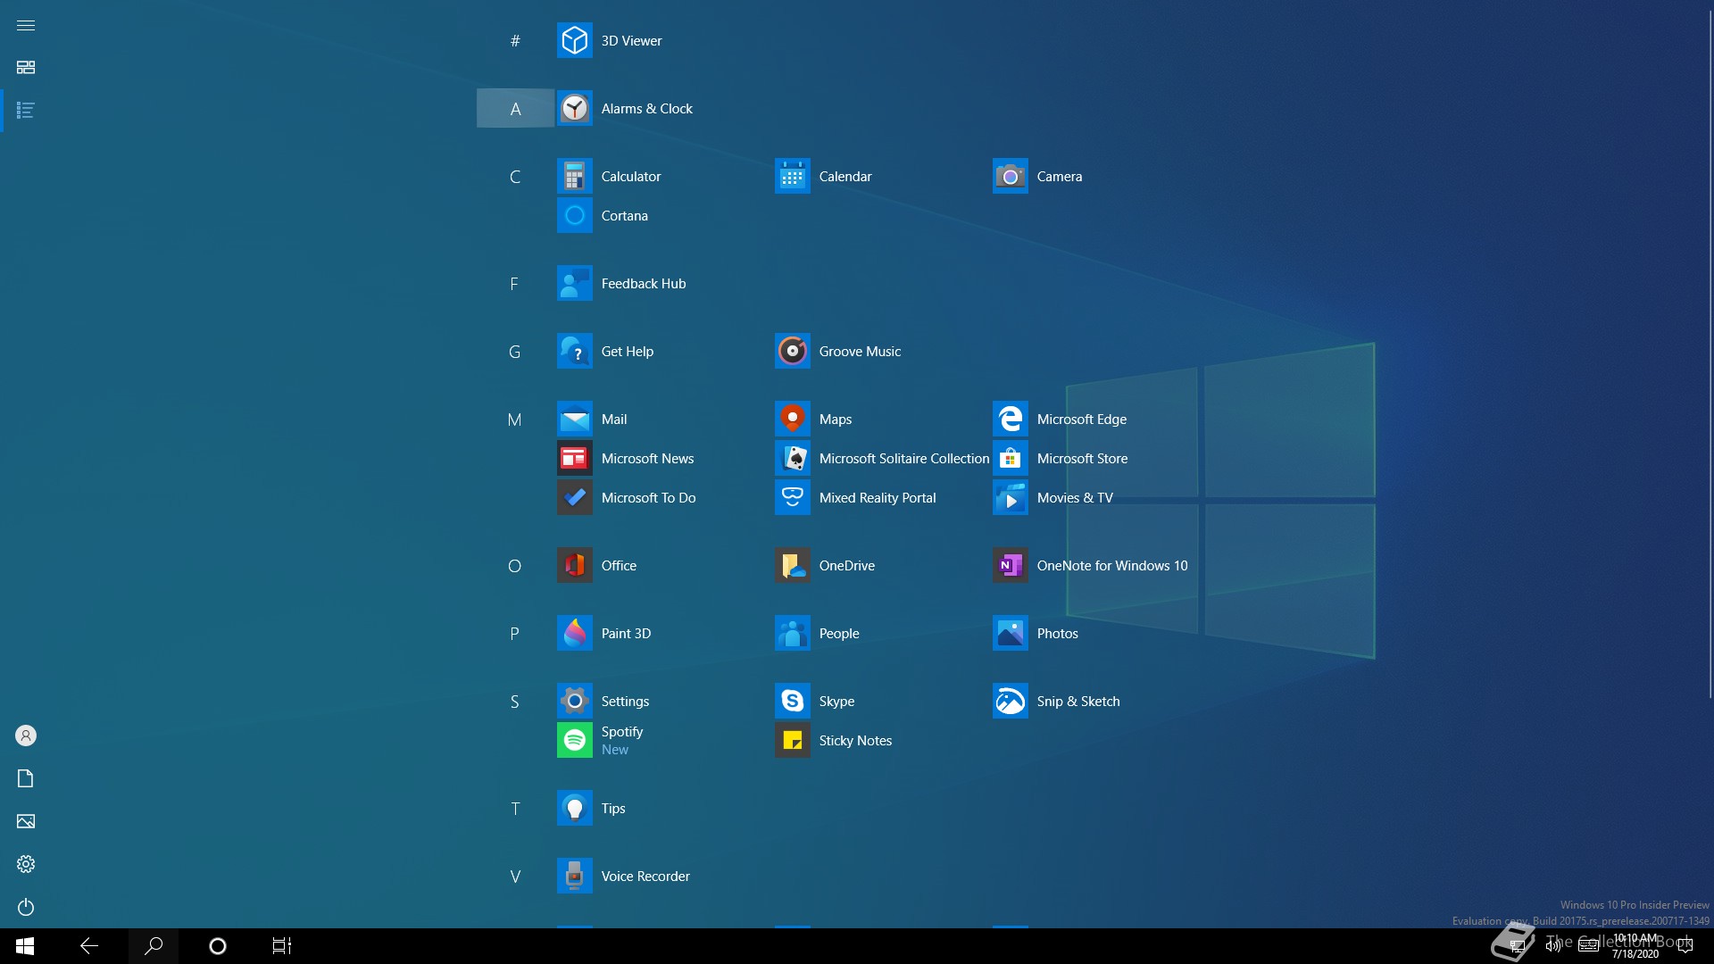
Task: Switch to Pinned tiles view
Action: pyautogui.click(x=26, y=68)
